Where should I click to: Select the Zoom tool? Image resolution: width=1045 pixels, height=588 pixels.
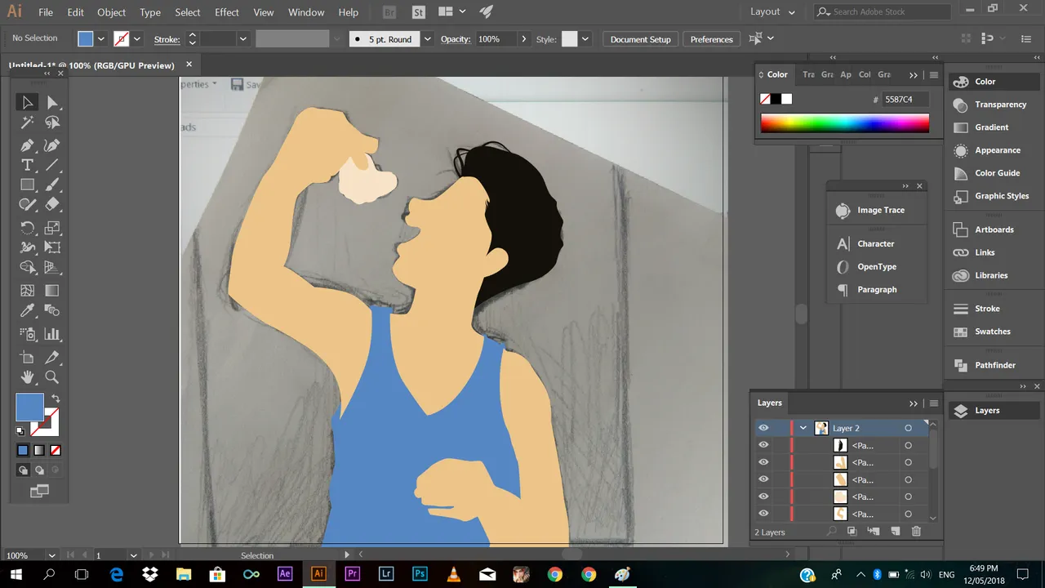coord(52,377)
